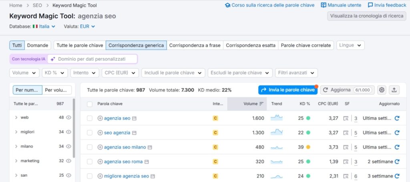Refresh the agenzia seo row data

[397, 118]
